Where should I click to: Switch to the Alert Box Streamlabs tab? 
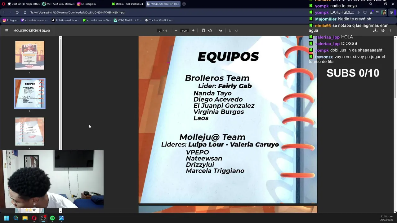(x=58, y=4)
